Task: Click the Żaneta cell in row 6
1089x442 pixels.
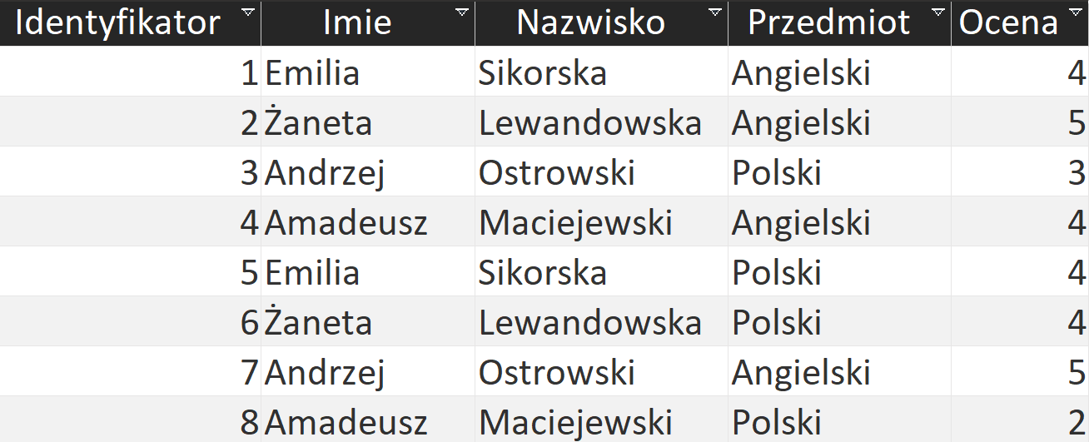Action: (368, 322)
